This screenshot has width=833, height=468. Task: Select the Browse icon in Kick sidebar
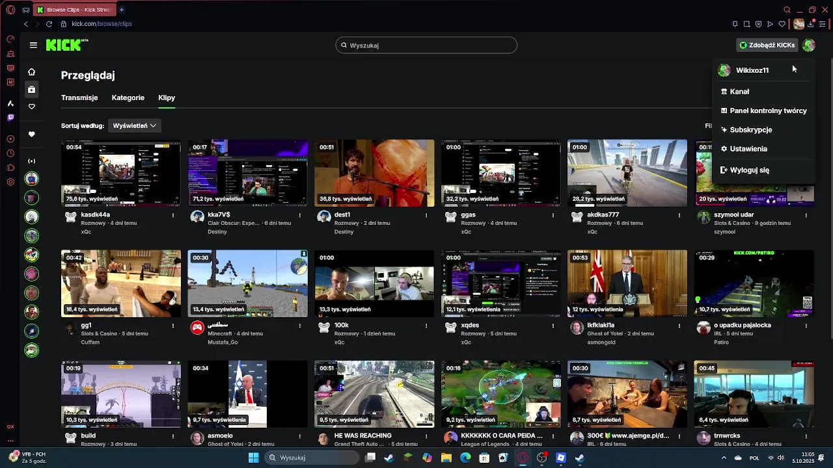click(x=31, y=89)
